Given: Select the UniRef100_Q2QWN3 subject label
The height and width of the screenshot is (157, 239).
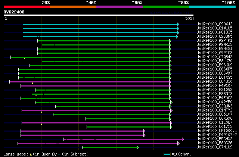Looking at the screenshot, I should point(214,106).
